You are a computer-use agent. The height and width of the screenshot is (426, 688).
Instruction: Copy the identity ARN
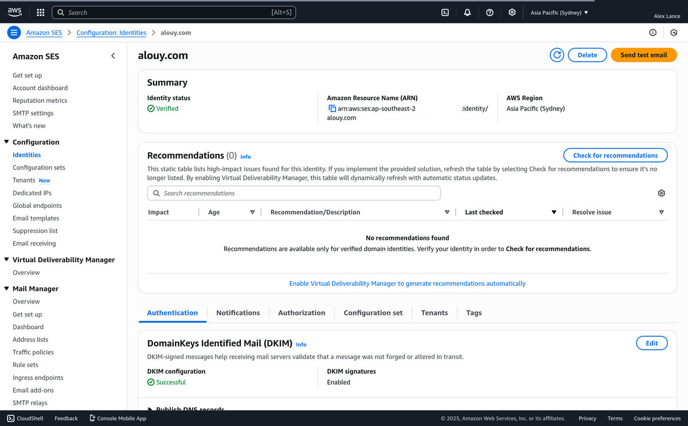click(332, 109)
